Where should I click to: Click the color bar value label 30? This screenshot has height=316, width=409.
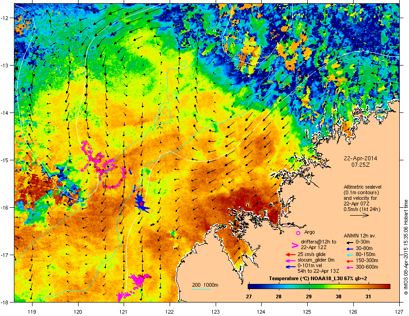338,296
